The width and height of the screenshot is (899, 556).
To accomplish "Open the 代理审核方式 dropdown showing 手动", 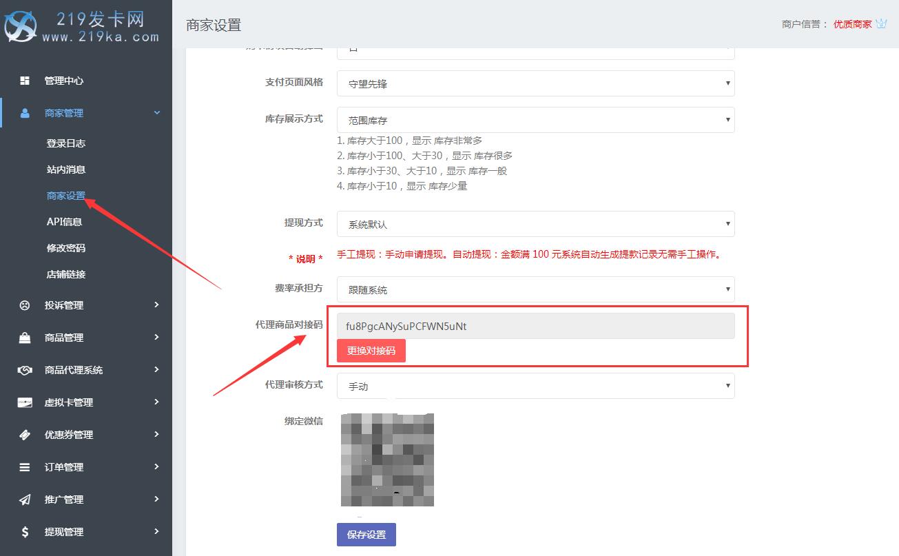I will tap(535, 386).
